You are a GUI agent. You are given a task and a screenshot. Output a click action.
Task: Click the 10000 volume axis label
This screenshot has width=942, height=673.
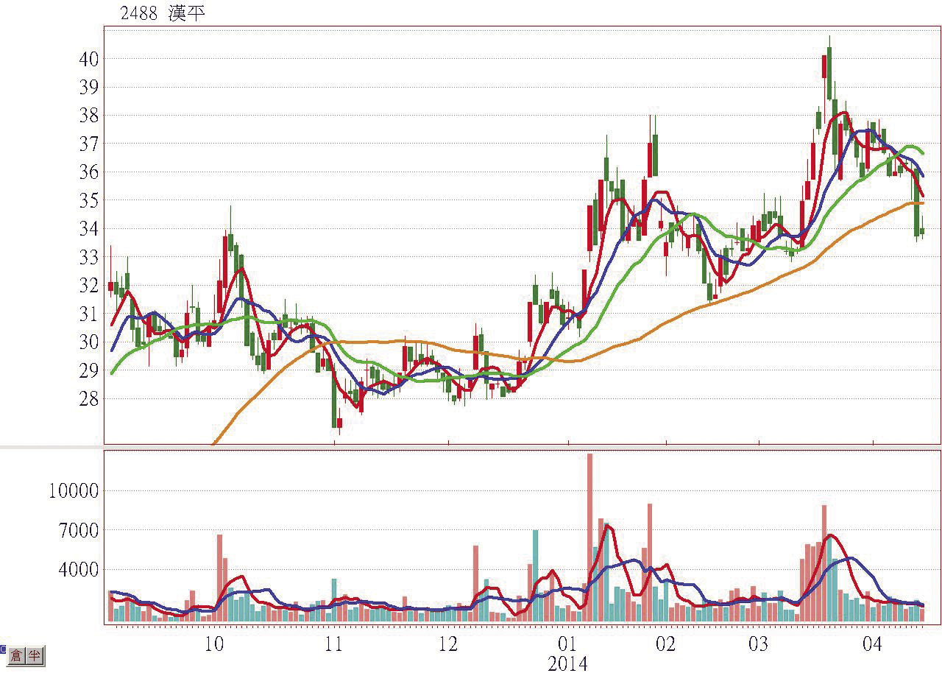pyautogui.click(x=74, y=491)
